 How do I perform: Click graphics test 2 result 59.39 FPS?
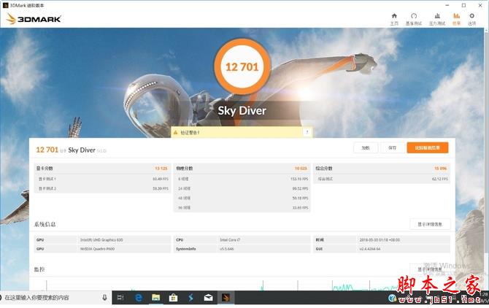click(x=161, y=188)
